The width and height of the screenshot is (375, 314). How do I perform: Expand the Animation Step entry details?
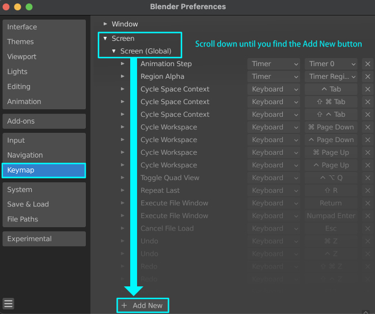click(x=123, y=64)
